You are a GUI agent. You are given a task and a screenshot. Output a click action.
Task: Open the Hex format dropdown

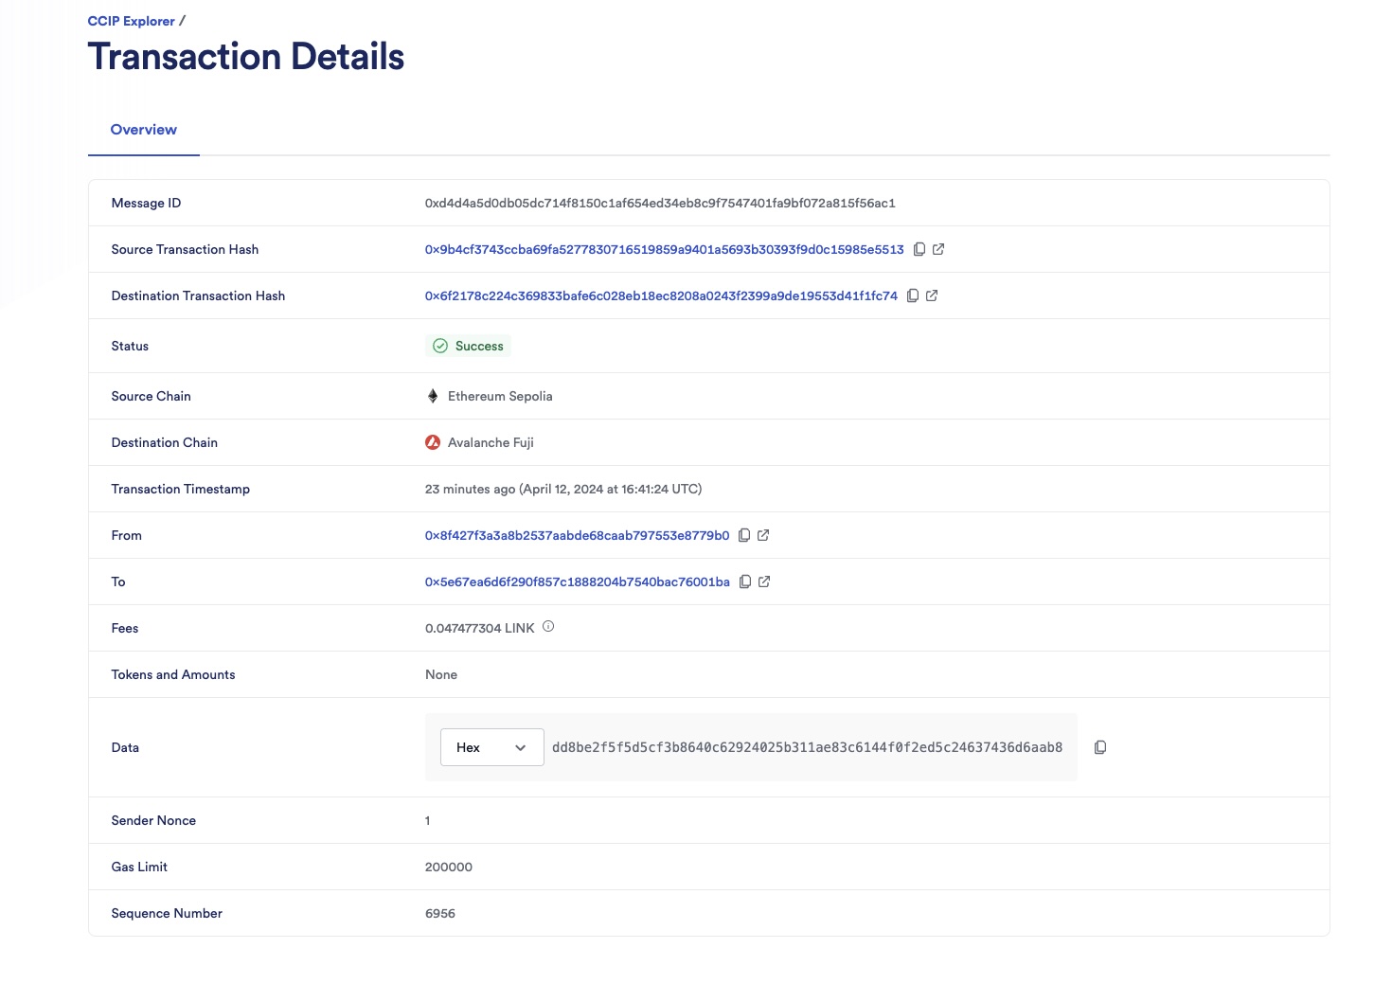coord(491,747)
